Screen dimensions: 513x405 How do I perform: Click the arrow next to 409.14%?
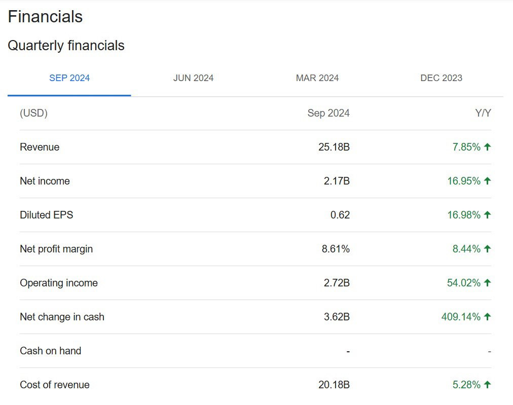(x=487, y=317)
